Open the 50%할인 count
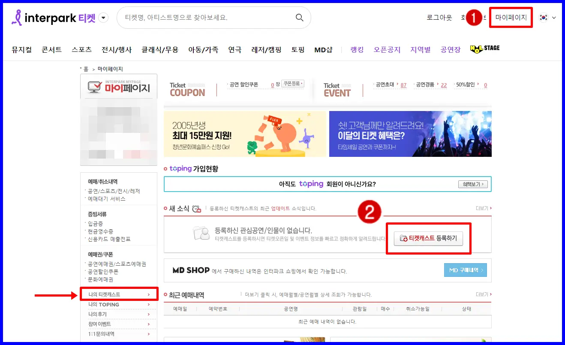 [x=485, y=85]
